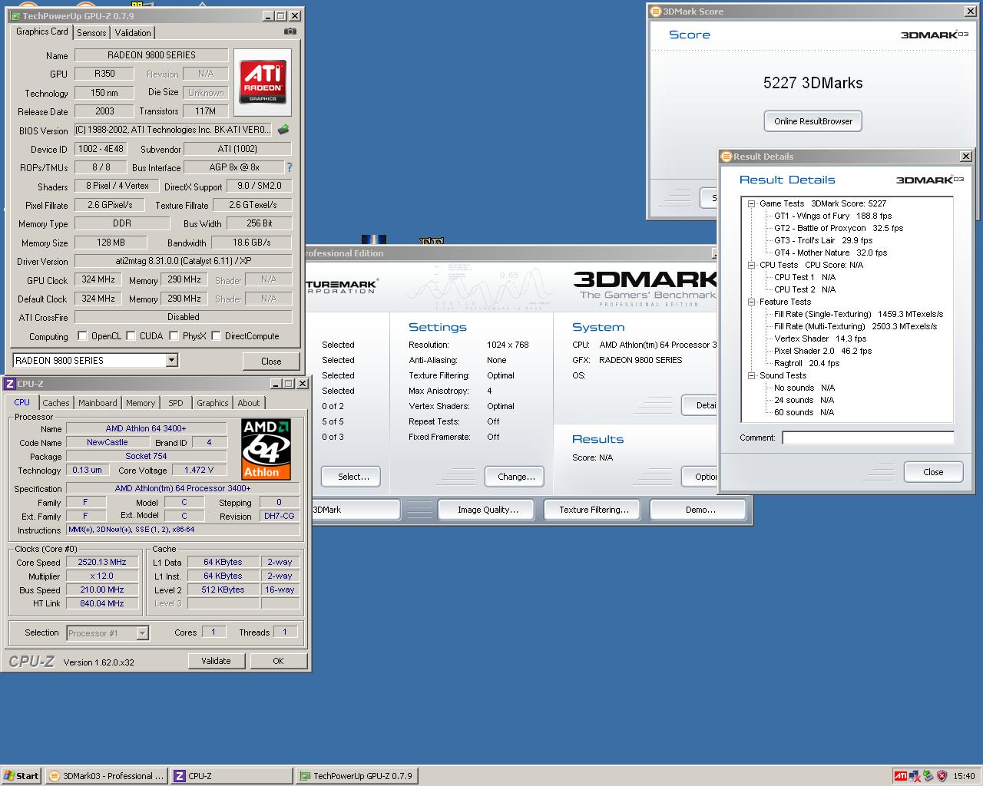Enable the OpenCL checkbox
Screen dimensions: 983x786
click(82, 336)
